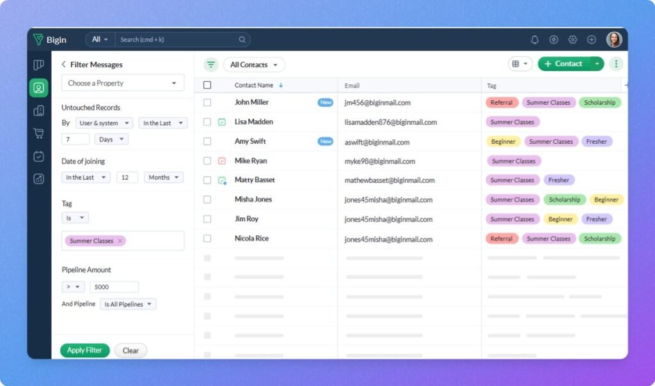
Task: Tick the checkbox for Misha Jones
Action: (207, 199)
